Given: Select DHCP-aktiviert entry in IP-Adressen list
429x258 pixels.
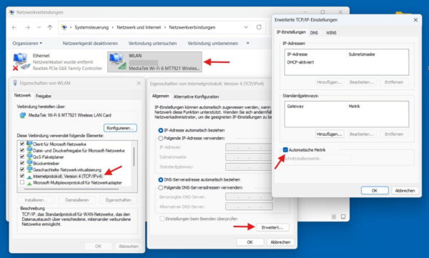Looking at the screenshot, I should tap(300, 62).
